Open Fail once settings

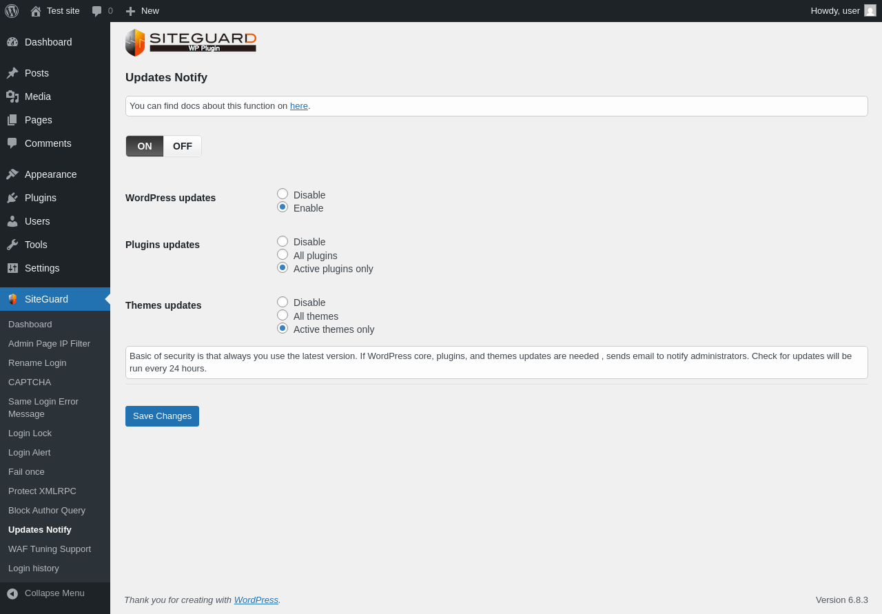55,472
